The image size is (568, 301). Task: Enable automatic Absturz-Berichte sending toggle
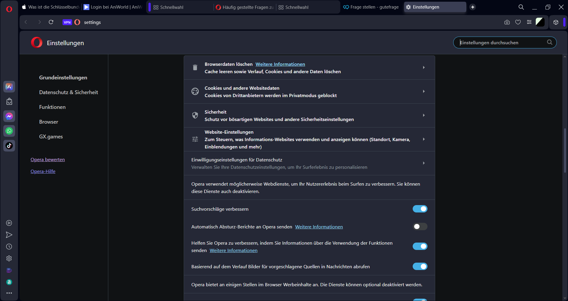pos(420,227)
